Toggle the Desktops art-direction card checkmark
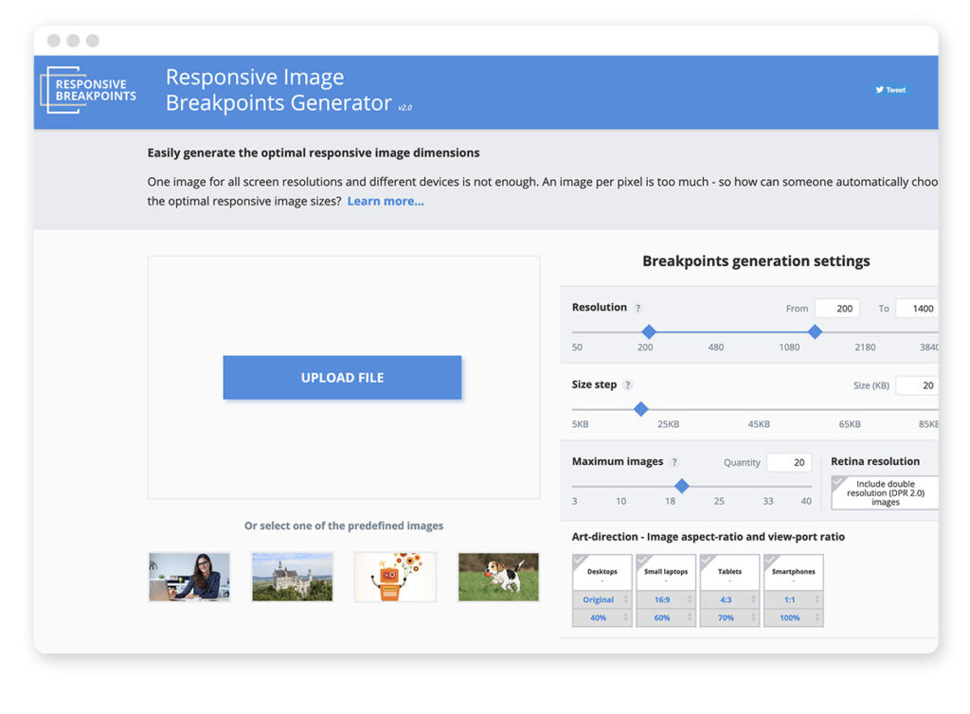970x714 pixels. click(578, 561)
